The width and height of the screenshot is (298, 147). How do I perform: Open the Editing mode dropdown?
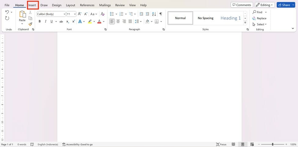tap(265, 5)
